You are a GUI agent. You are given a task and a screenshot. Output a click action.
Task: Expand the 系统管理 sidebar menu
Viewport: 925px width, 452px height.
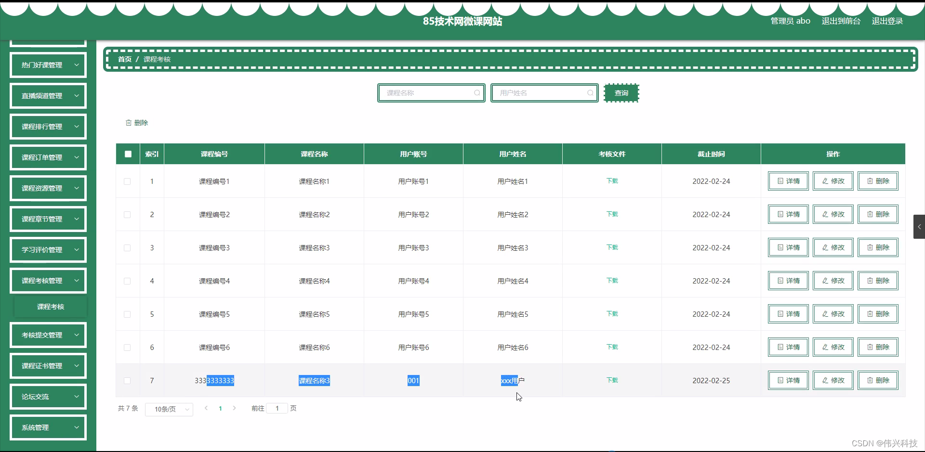coord(48,427)
